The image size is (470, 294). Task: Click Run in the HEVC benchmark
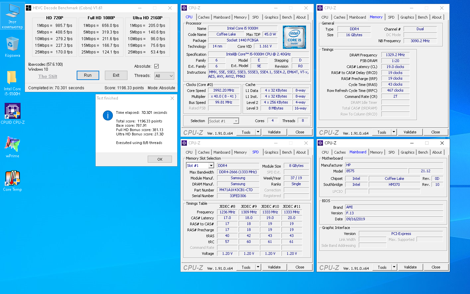click(x=88, y=75)
